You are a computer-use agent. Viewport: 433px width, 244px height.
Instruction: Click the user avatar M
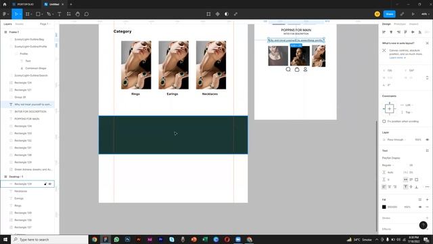pyautogui.click(x=378, y=14)
